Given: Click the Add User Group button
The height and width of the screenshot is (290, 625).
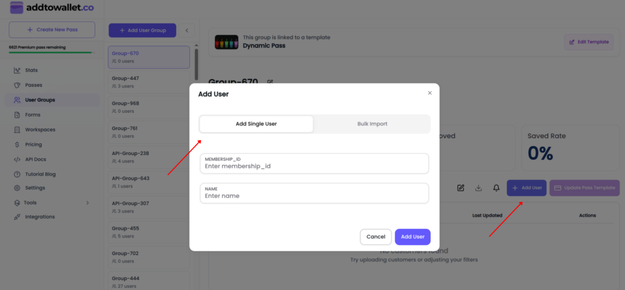Looking at the screenshot, I should (x=142, y=30).
